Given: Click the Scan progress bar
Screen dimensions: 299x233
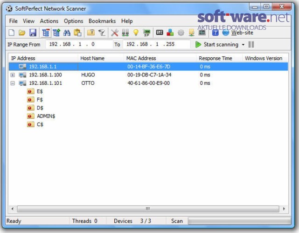Looking at the screenshot, I should [239, 221].
